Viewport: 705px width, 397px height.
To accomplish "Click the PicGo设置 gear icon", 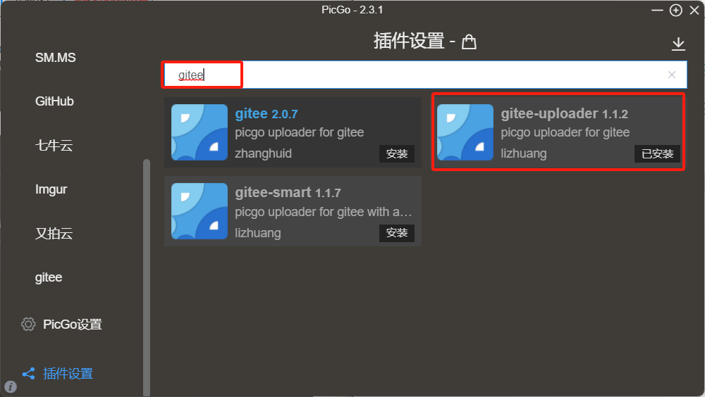I will [28, 324].
